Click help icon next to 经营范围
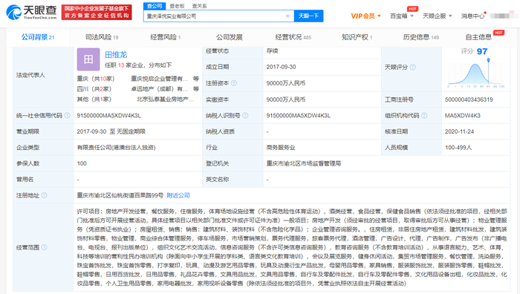520x294 pixels. click(x=44, y=247)
